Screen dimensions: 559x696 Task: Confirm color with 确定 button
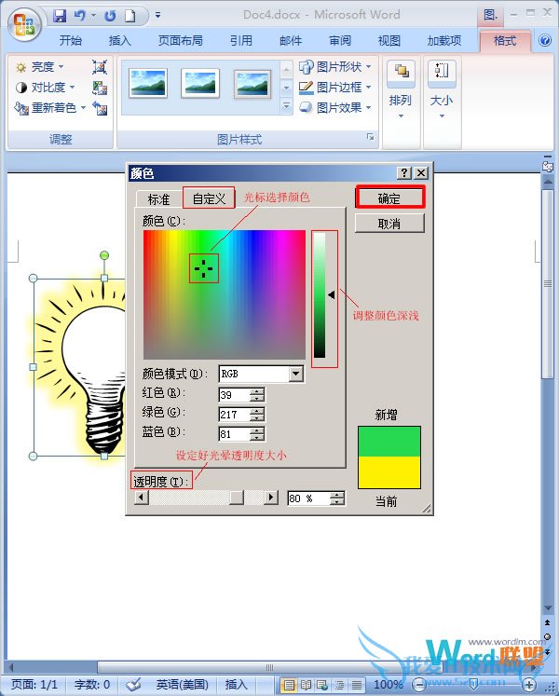click(389, 198)
